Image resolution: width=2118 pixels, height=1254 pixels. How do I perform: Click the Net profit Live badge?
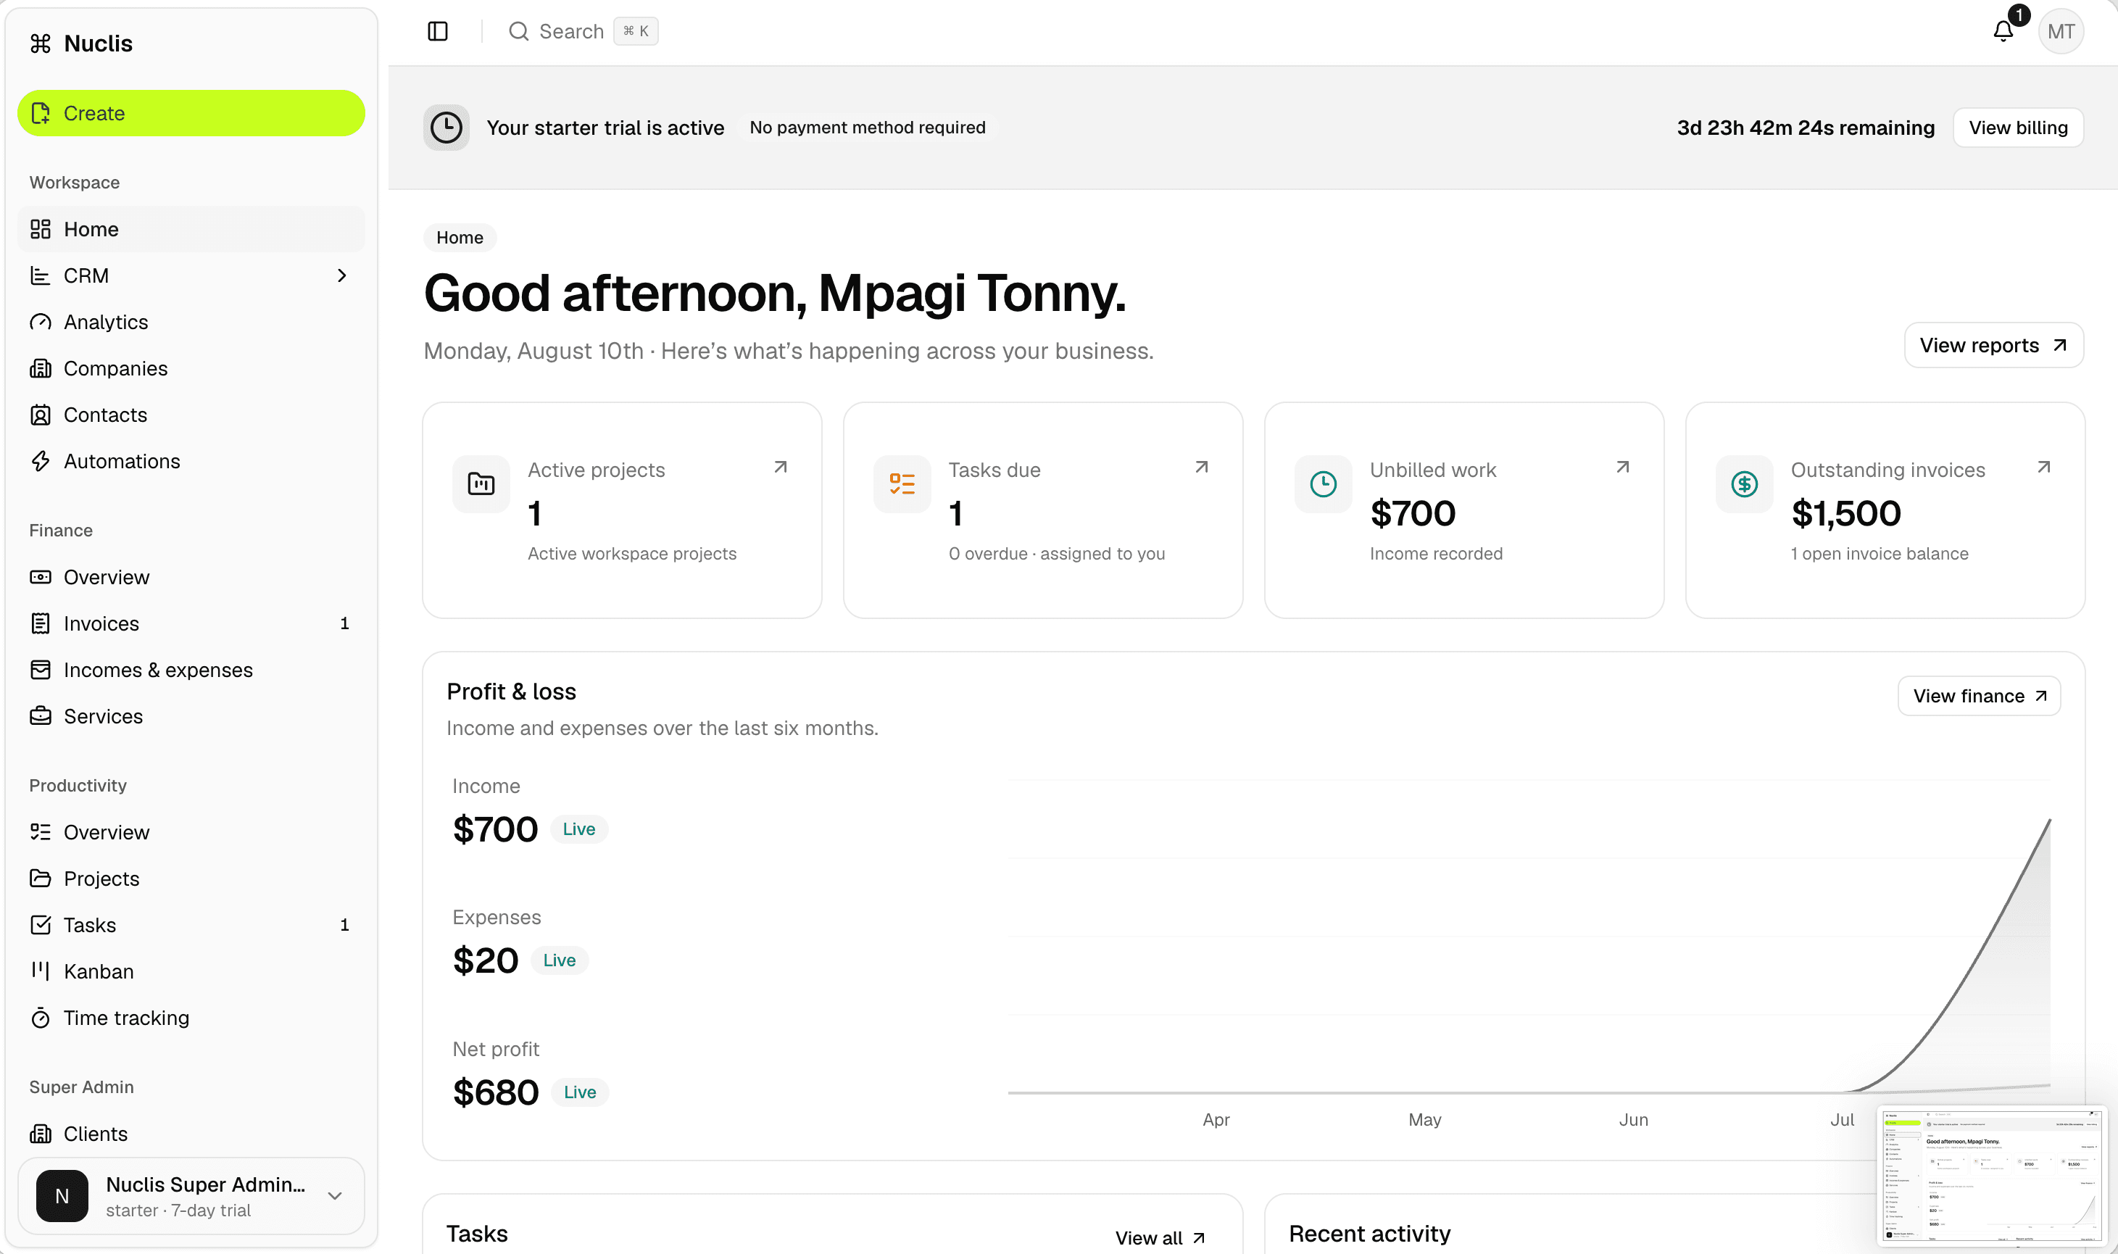(x=580, y=1092)
